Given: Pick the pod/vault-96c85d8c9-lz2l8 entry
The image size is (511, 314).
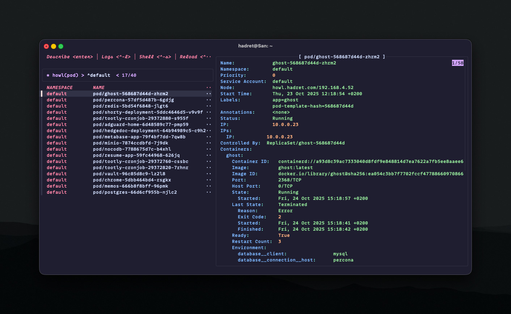Looking at the screenshot, I should tap(129, 174).
